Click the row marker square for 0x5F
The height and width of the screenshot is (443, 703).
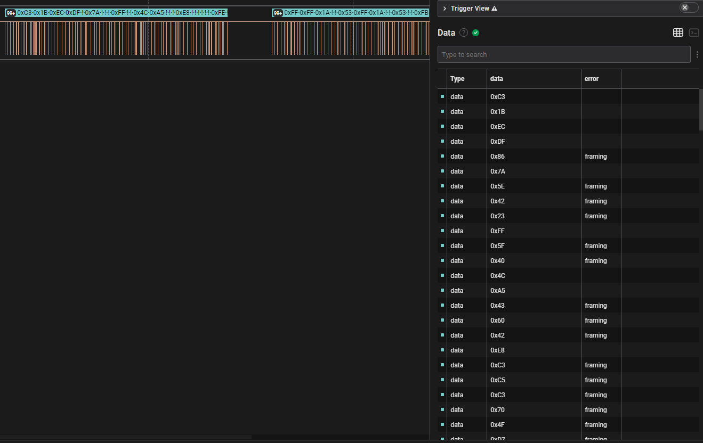click(442, 245)
